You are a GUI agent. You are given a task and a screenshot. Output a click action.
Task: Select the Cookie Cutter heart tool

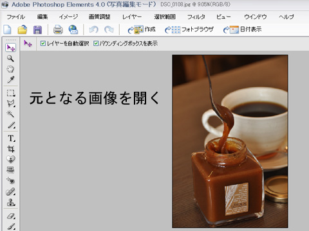(x=10, y=159)
